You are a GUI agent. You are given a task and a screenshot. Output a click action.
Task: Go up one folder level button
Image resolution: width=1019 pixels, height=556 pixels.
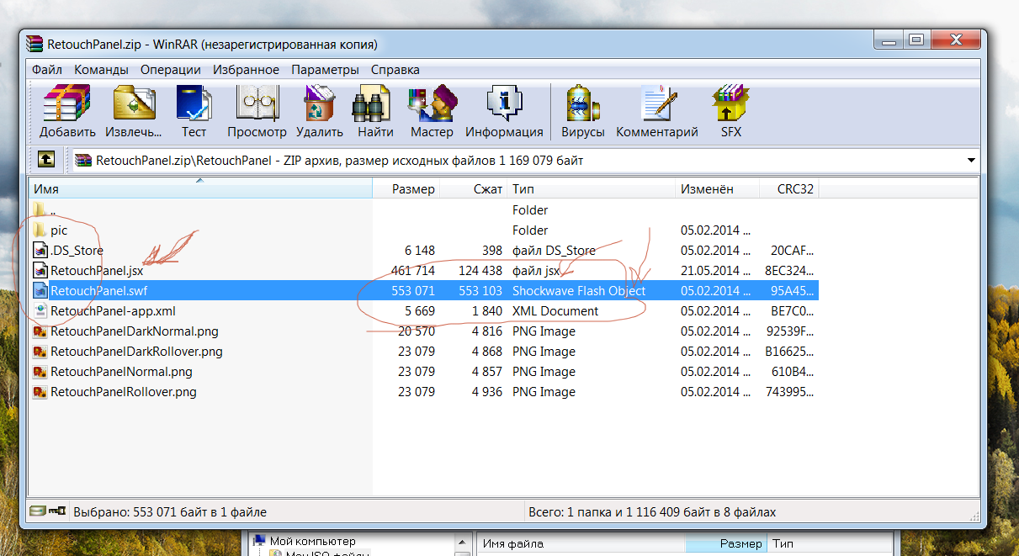[x=46, y=159]
